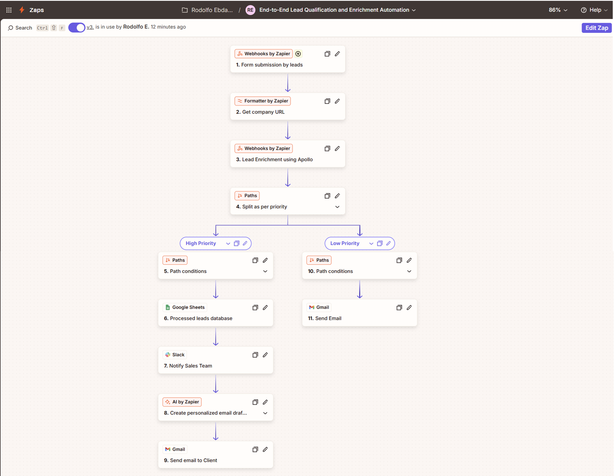Open the apps grid menu icon

click(9, 10)
